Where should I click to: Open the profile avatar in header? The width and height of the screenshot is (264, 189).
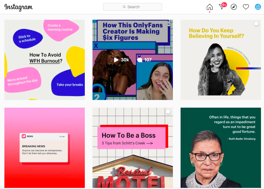[258, 7]
